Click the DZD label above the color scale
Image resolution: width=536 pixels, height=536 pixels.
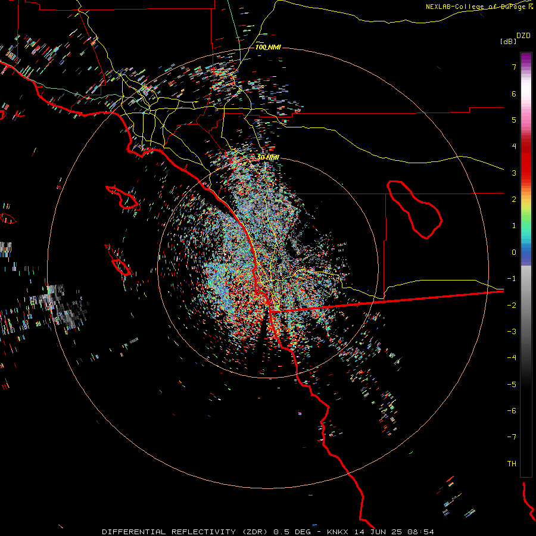click(523, 36)
